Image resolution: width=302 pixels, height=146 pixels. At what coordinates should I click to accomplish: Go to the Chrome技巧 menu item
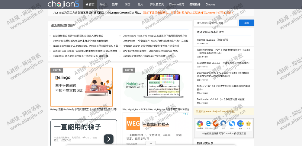tap(176, 5)
